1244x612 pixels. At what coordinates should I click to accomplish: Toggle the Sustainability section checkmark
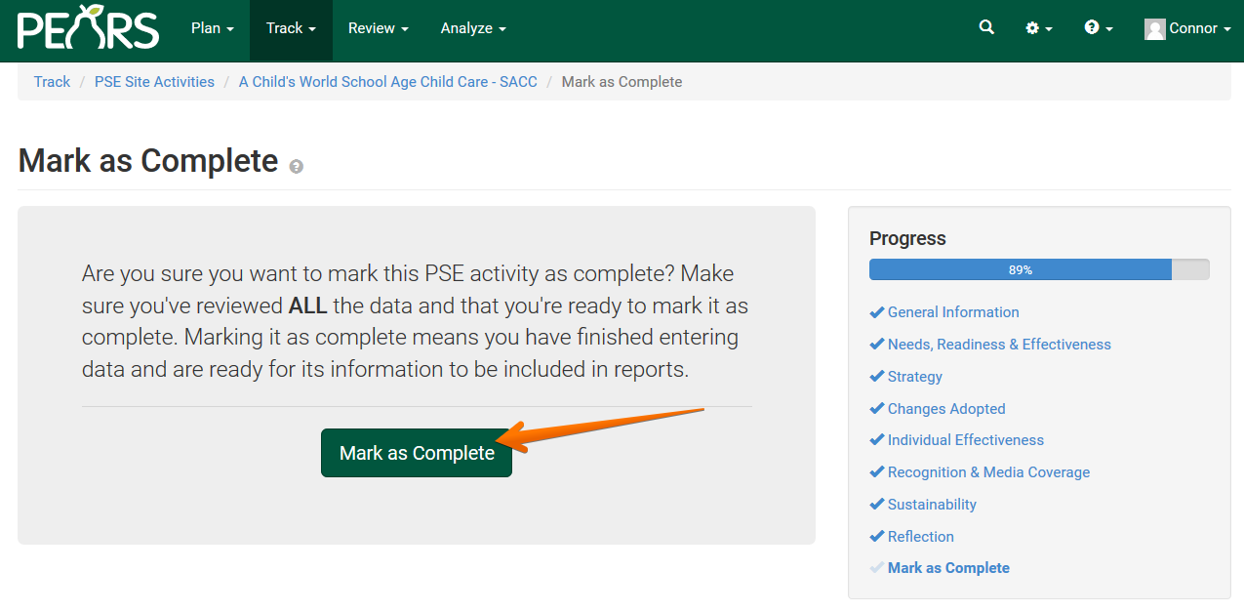coord(876,504)
